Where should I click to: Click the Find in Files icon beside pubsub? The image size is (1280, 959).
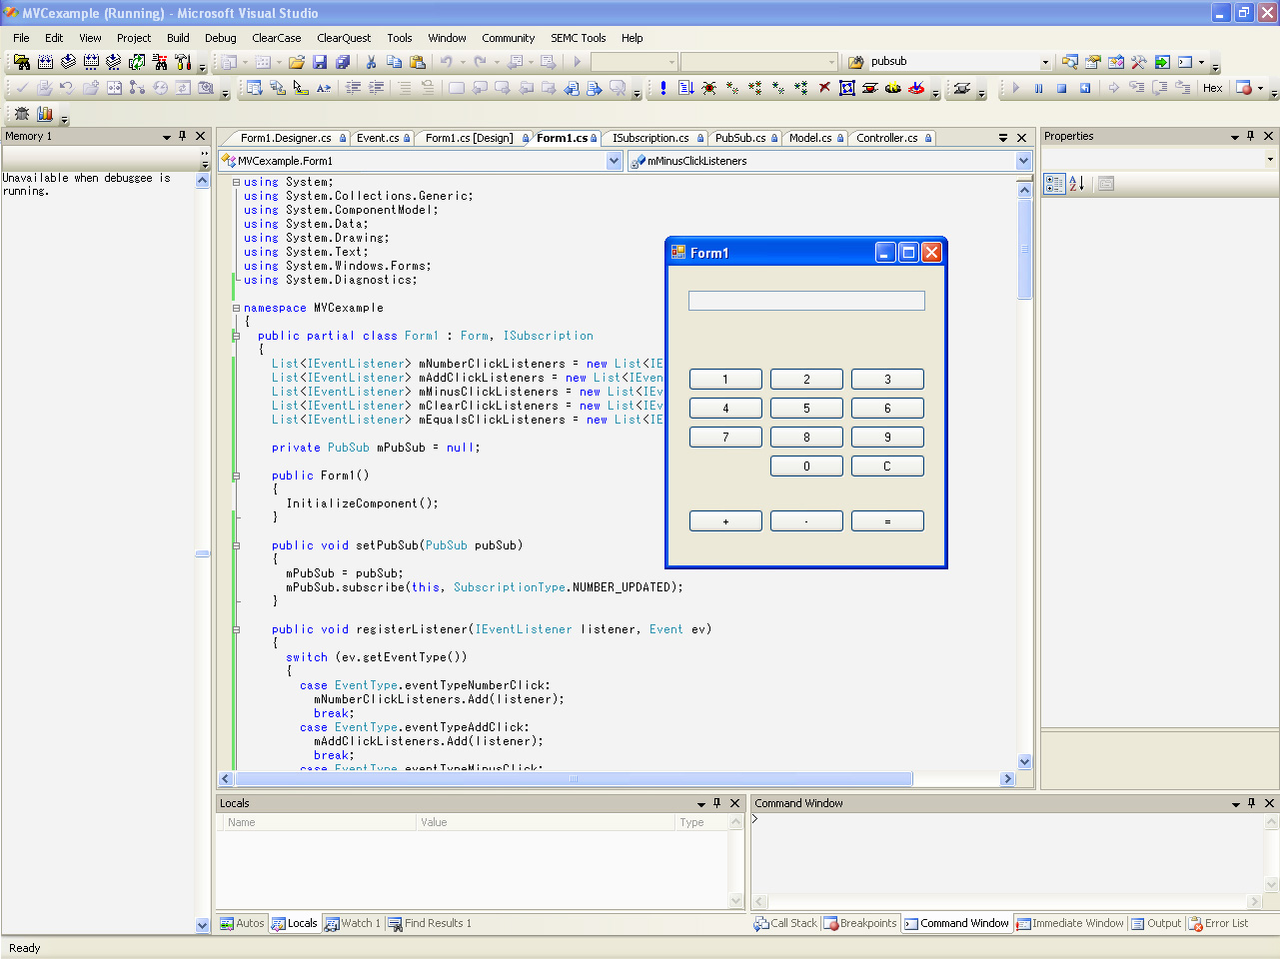pos(856,62)
